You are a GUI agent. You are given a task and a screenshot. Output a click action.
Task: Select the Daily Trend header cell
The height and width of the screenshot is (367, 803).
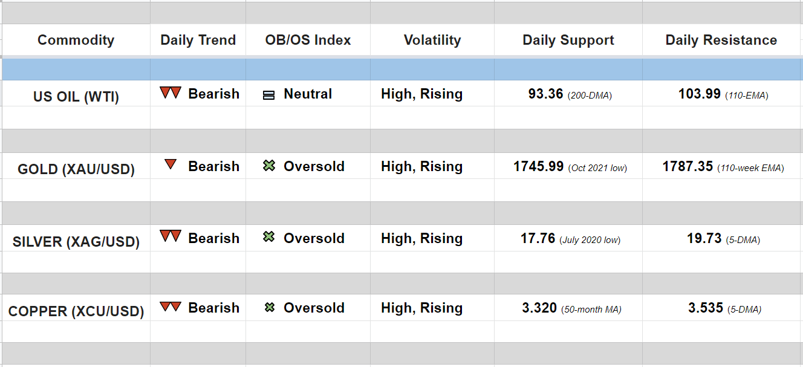tap(198, 41)
